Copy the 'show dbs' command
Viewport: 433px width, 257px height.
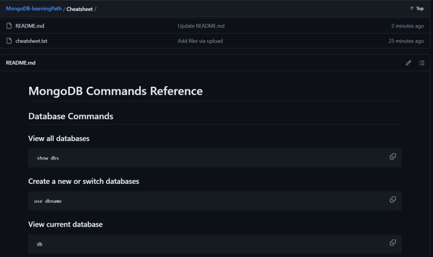coord(393,157)
